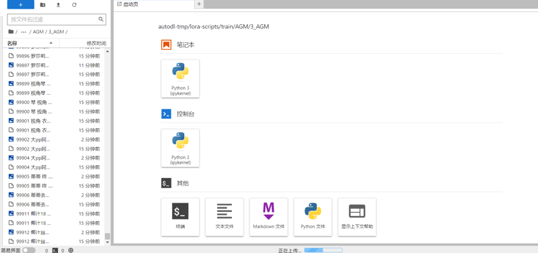Click the upload files icon
538x253 pixels.
(59, 5)
